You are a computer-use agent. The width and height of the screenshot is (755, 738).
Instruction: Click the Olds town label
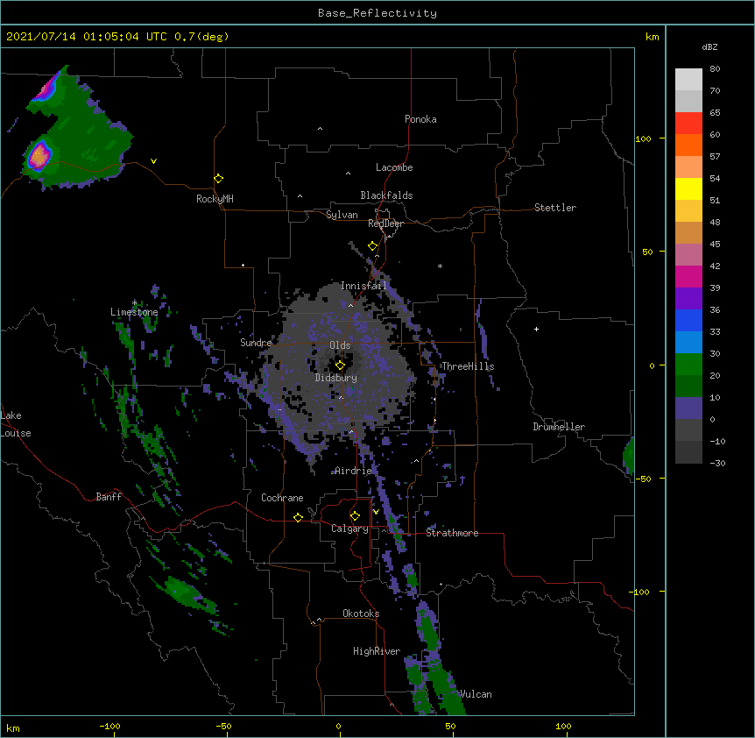[x=340, y=345]
